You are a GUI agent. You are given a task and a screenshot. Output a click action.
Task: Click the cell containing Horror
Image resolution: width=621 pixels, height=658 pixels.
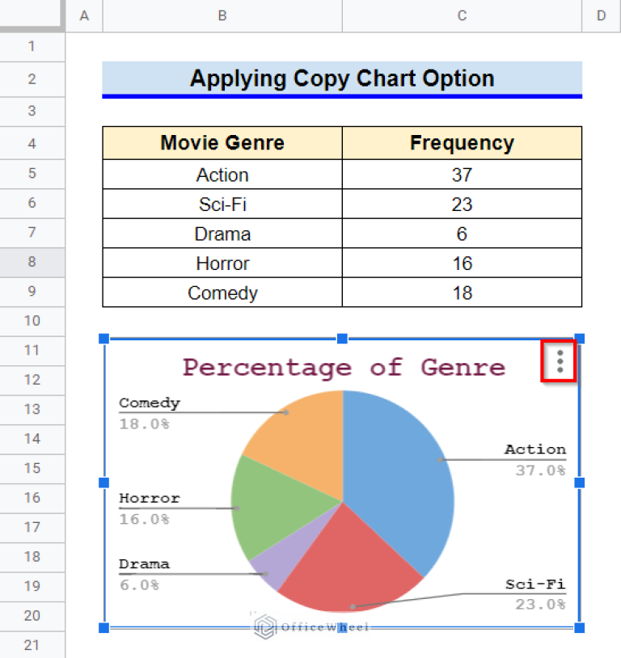(x=222, y=263)
